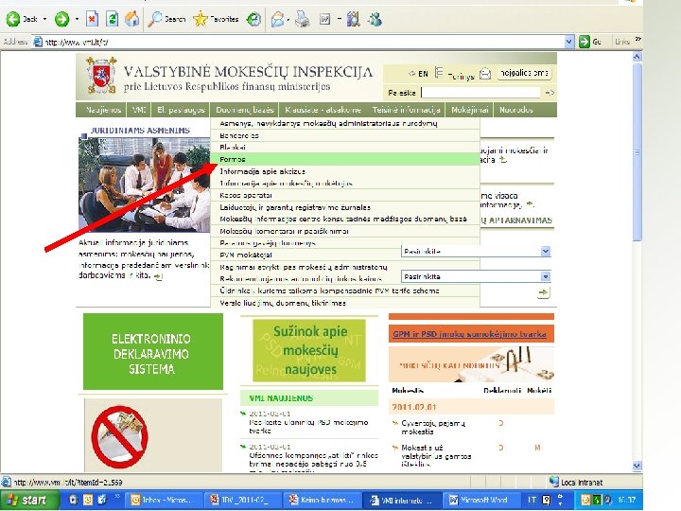Click the business meeting photo

[x=144, y=185]
